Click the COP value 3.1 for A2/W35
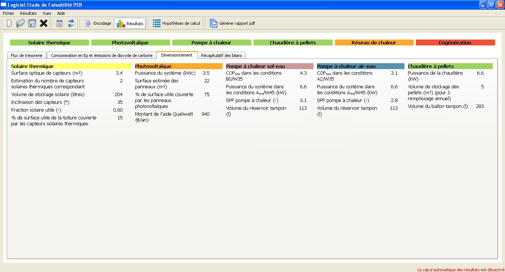The image size is (505, 272). (394, 73)
